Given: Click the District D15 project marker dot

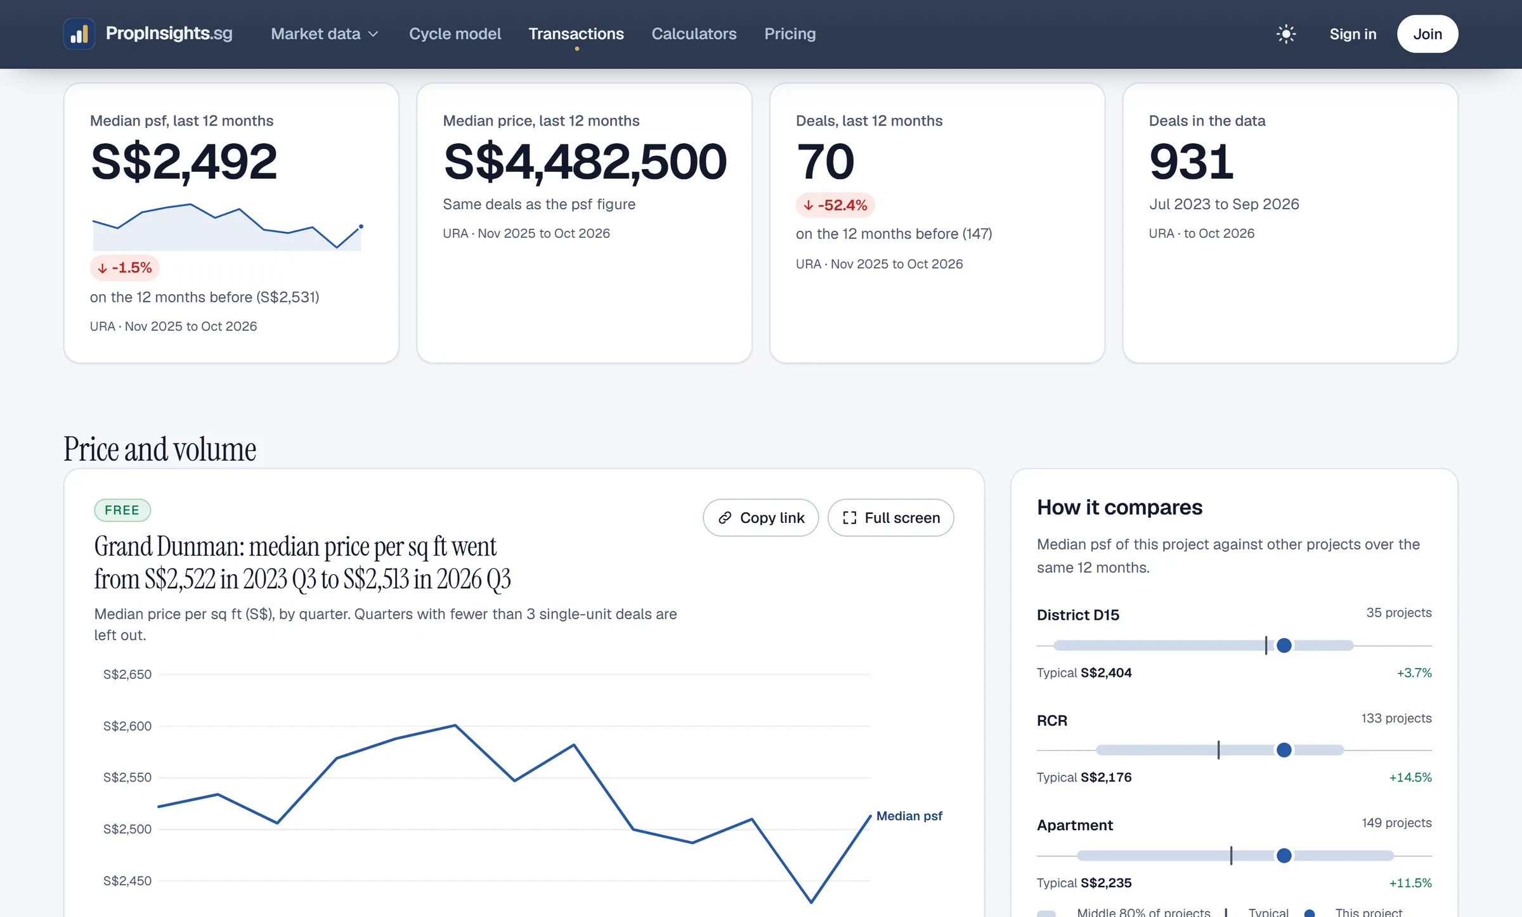Looking at the screenshot, I should (x=1284, y=645).
